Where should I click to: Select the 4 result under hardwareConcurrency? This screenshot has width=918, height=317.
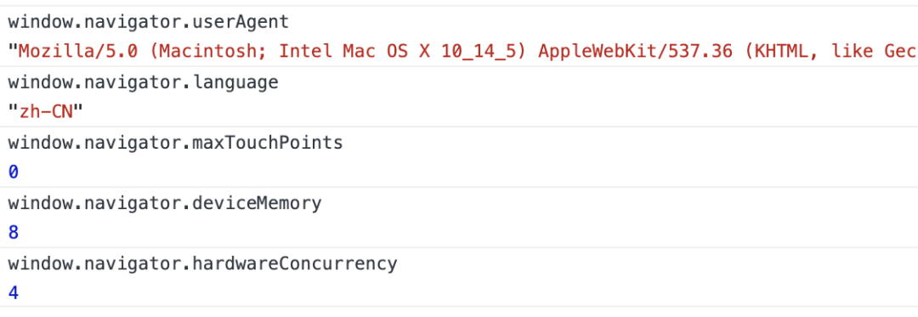[x=14, y=293]
